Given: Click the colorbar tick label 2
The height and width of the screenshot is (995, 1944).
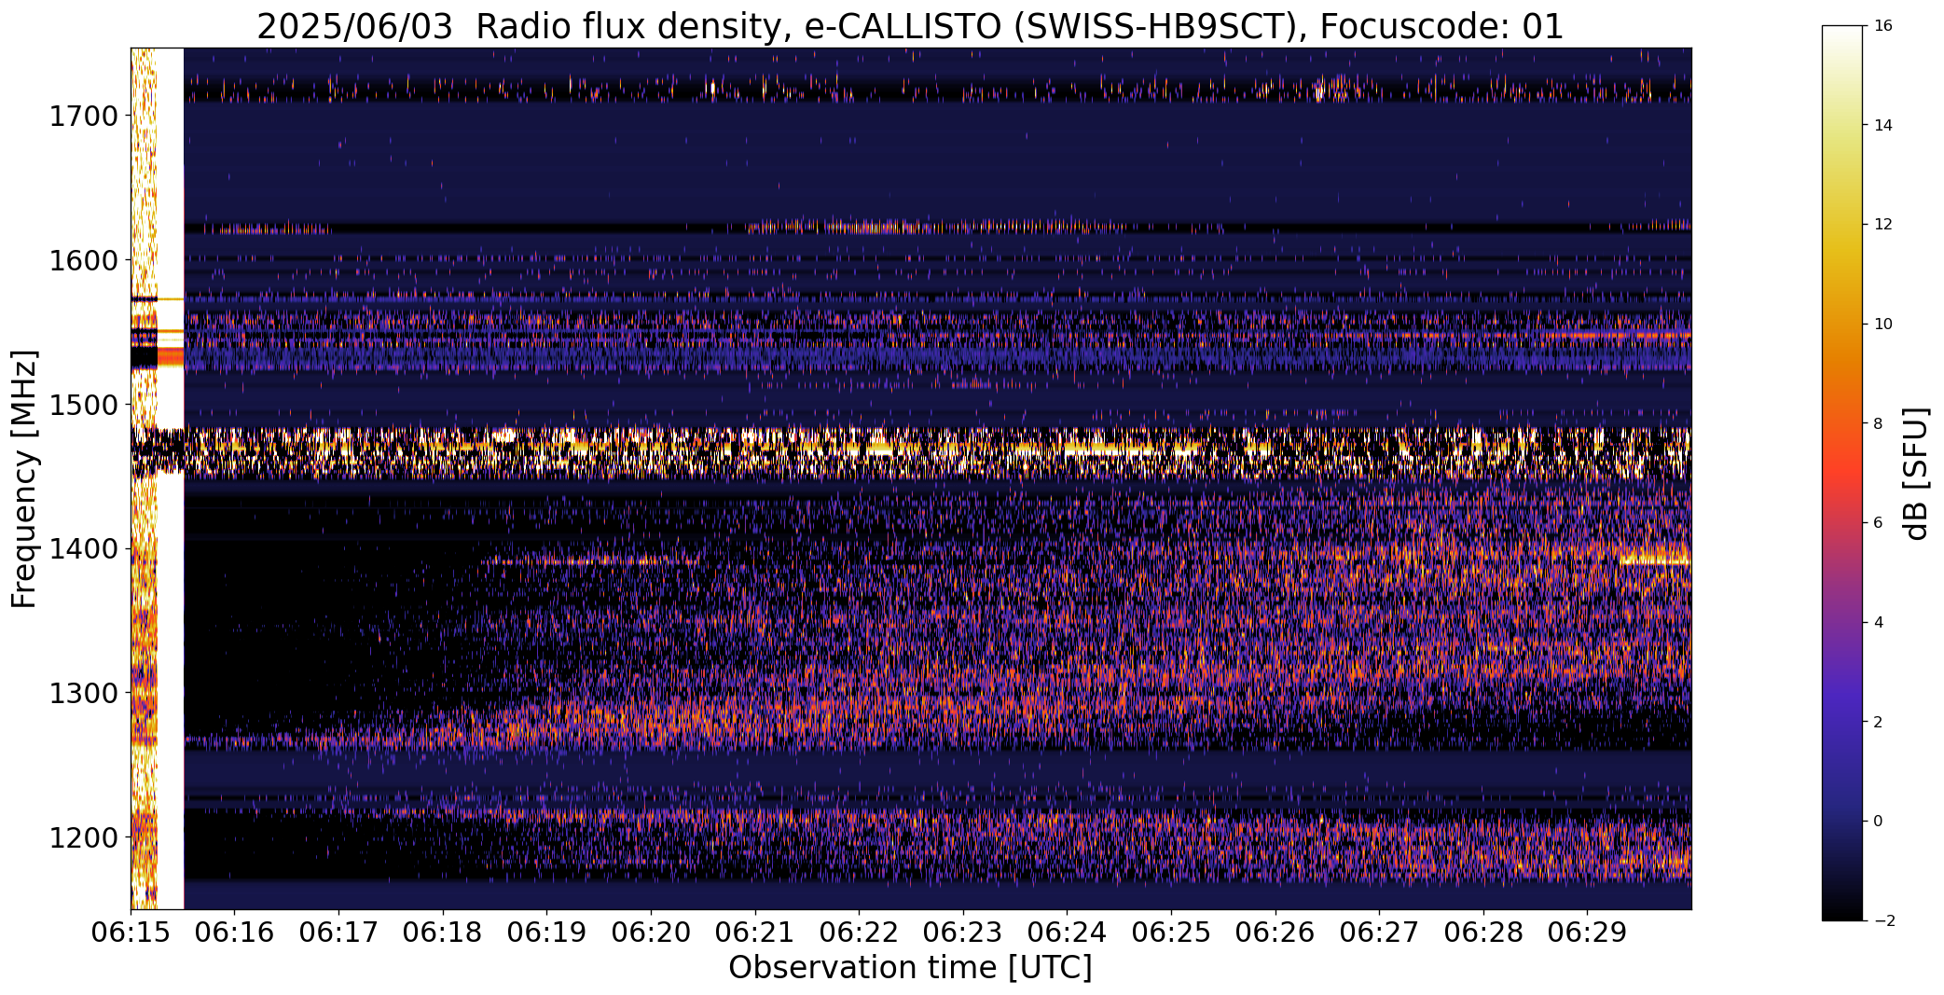Looking at the screenshot, I should click(x=1878, y=722).
